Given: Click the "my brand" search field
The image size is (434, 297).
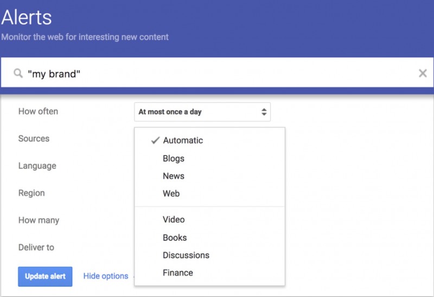Looking at the screenshot, I should (217, 73).
